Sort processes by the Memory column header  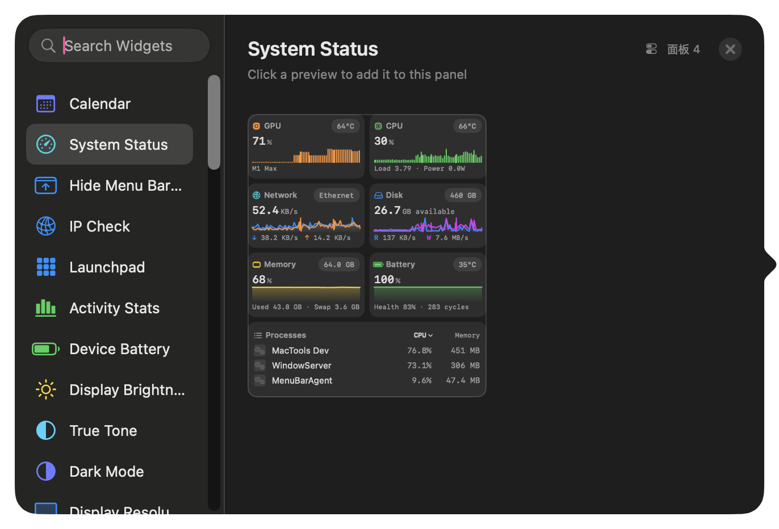pyautogui.click(x=467, y=335)
